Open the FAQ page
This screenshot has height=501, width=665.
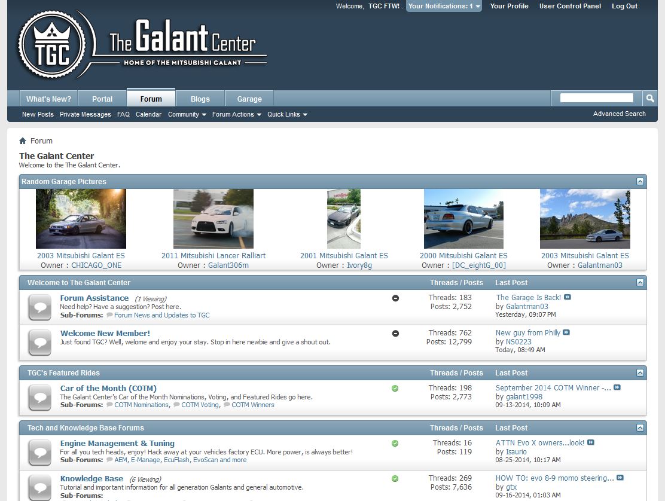pos(123,114)
